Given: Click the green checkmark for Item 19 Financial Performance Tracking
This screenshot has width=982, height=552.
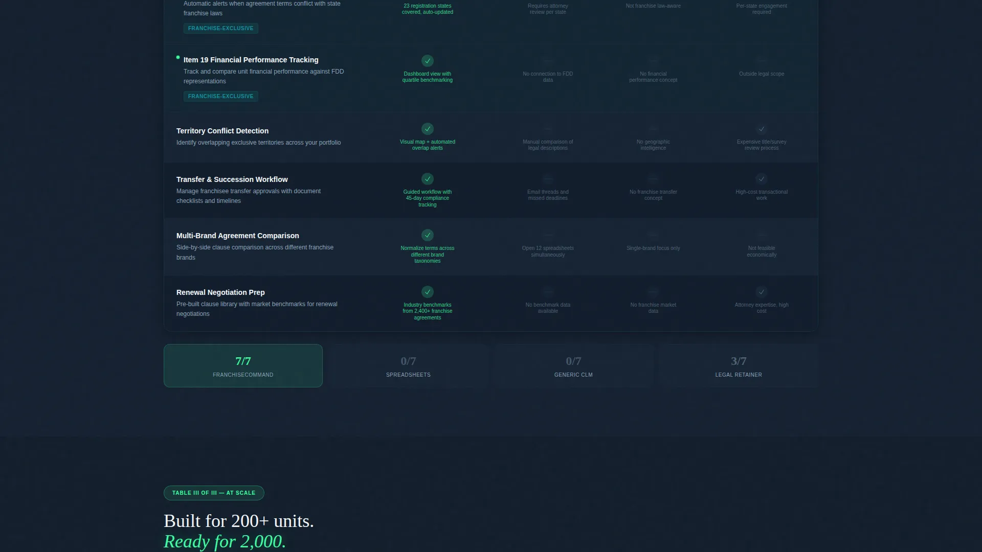Looking at the screenshot, I should pyautogui.click(x=428, y=61).
